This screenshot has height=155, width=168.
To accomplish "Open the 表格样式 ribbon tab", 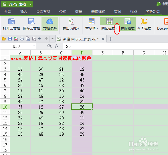I will pos(98,11).
